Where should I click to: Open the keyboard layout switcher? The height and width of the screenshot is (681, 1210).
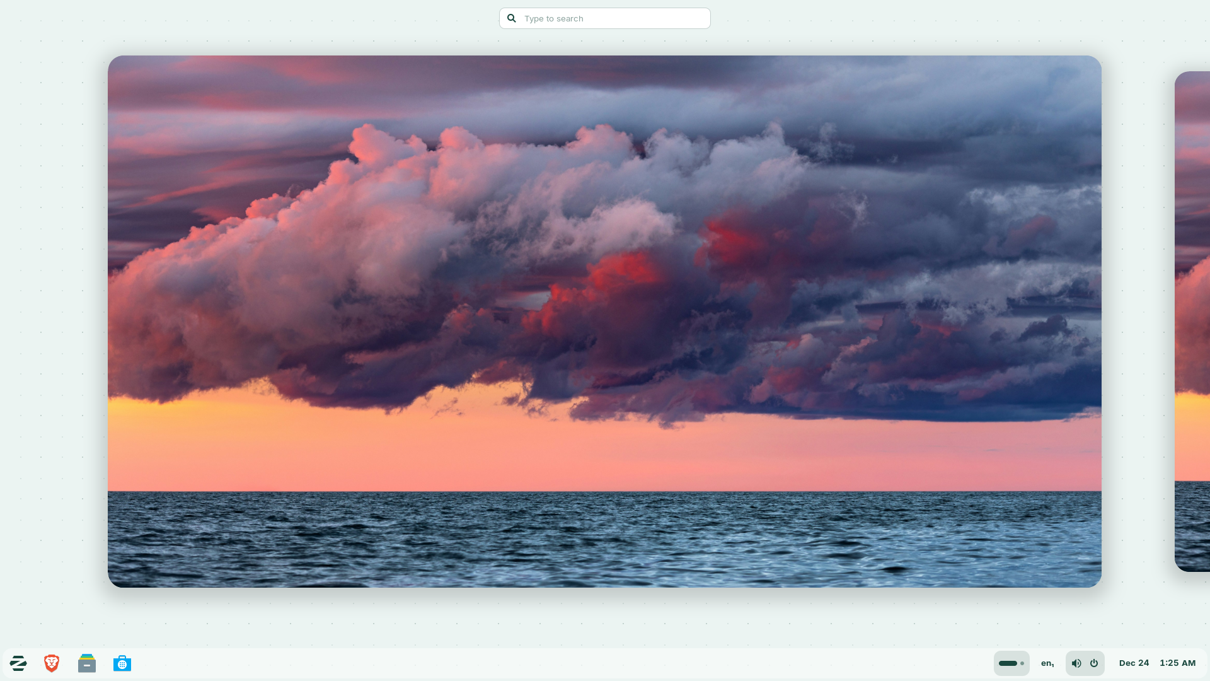pos(1047,663)
